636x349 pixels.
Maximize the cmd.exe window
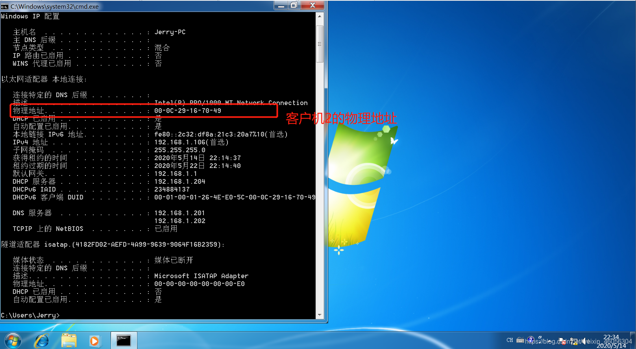(294, 5)
